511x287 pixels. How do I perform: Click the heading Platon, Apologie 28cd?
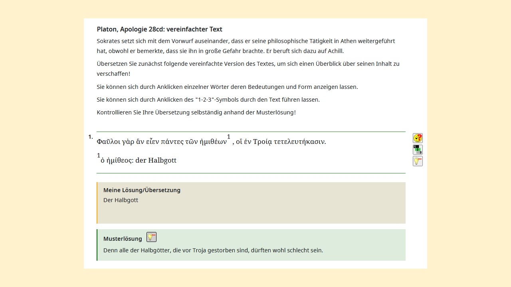[159, 29]
